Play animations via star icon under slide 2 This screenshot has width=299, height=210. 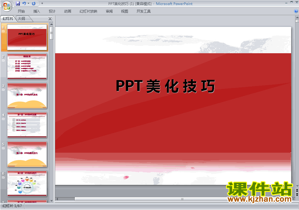click(x=3, y=60)
